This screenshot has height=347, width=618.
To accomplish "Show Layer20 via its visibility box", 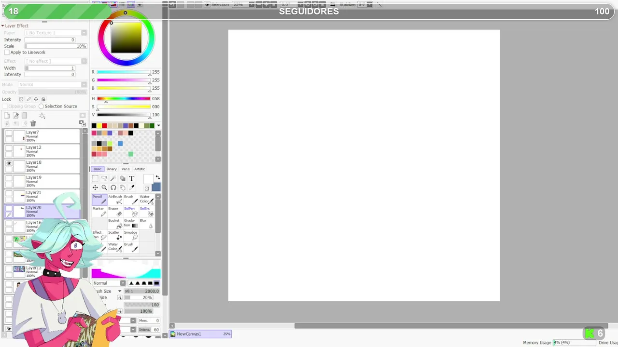I will tap(9, 208).
